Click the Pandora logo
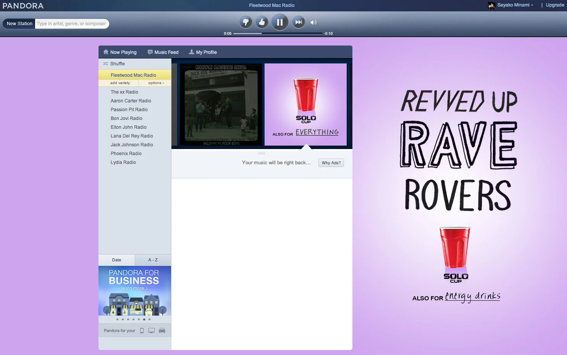The width and height of the screenshot is (567, 355). point(23,6)
